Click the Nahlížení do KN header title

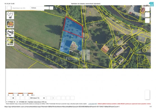coord(19,8)
